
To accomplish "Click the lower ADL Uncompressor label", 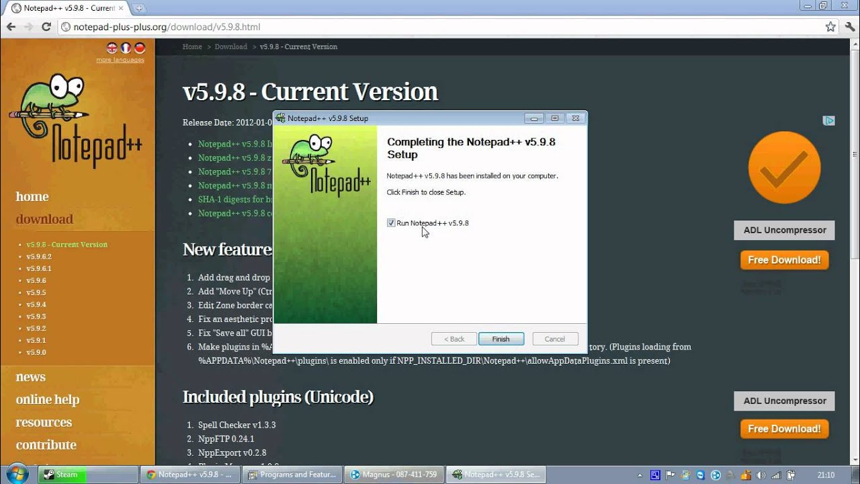I will pos(785,401).
